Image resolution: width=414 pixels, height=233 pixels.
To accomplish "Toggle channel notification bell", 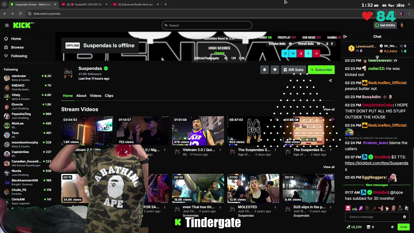I will click(x=264, y=70).
